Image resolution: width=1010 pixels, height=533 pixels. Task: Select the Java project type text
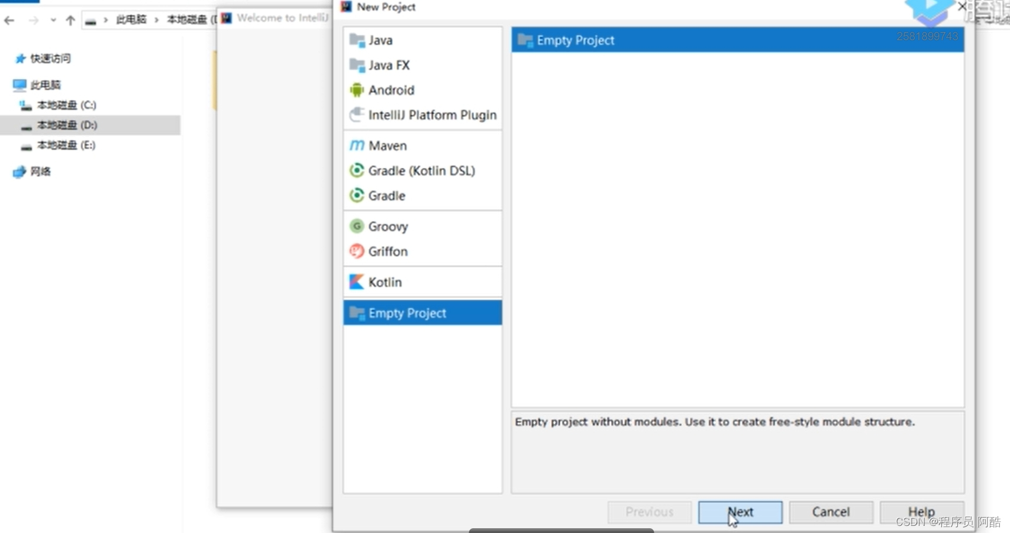coord(380,40)
